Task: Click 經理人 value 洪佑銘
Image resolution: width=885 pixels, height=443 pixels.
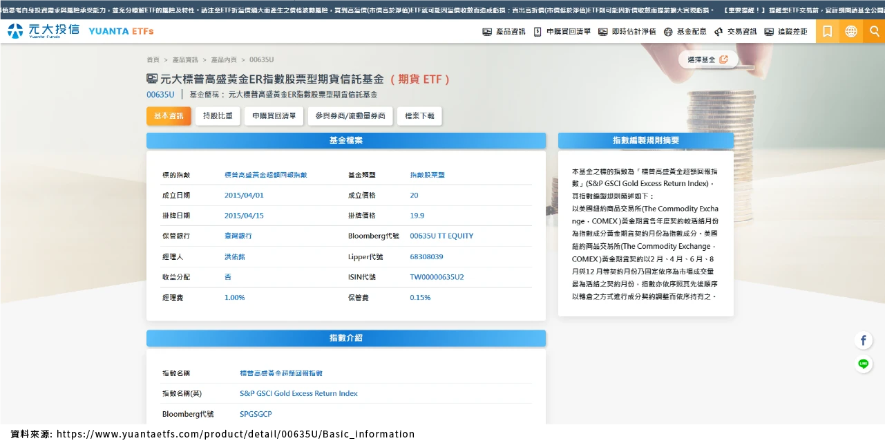Action: click(235, 257)
